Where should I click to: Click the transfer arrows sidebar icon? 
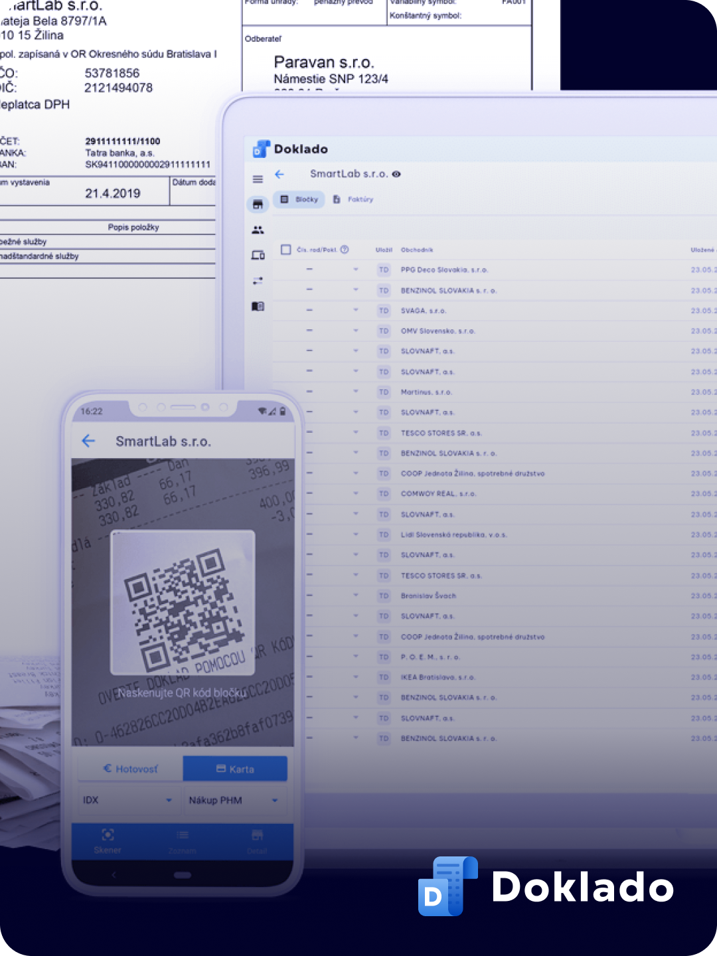(x=258, y=281)
